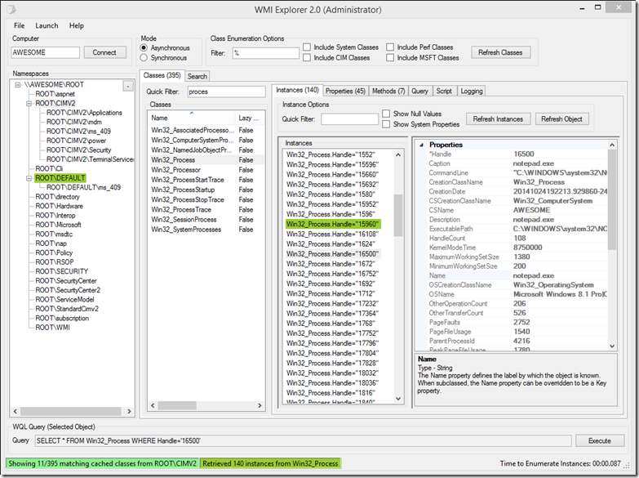Open the File menu
The image size is (639, 478).
point(19,25)
